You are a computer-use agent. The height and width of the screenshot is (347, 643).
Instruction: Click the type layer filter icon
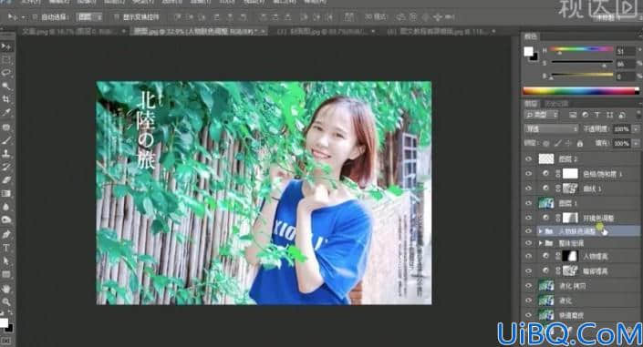[x=597, y=115]
